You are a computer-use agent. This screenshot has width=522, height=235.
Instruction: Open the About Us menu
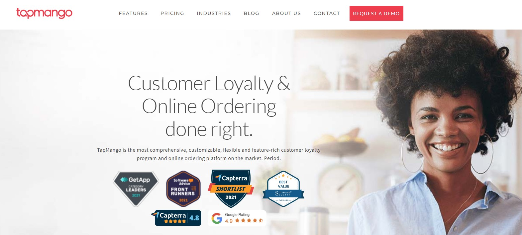coord(286,13)
